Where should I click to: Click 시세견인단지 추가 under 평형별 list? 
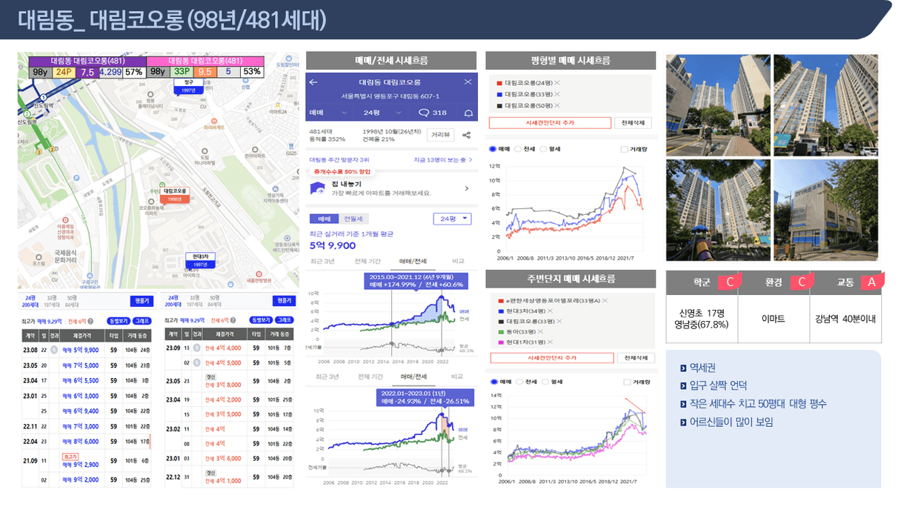(551, 122)
